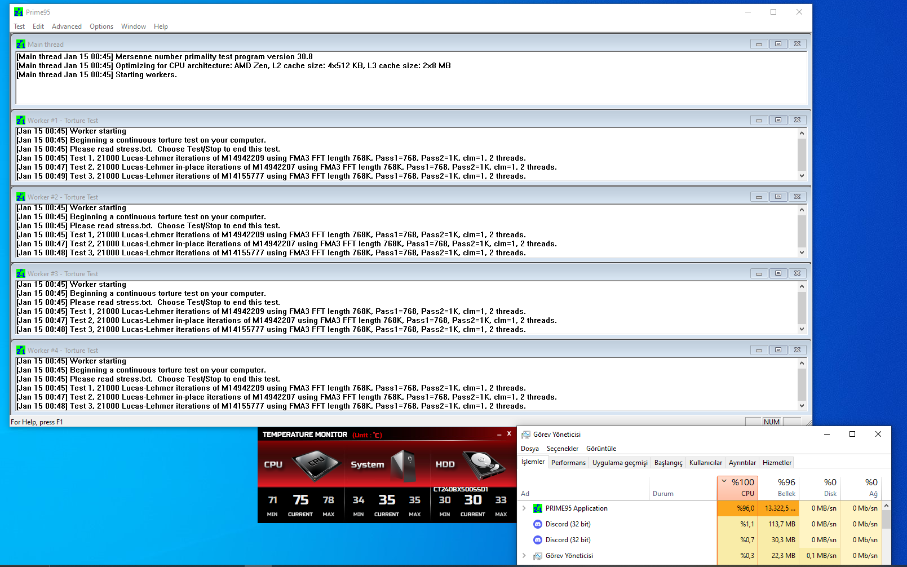The width and height of the screenshot is (907, 567).
Task: Click the Worker #2 window icon
Action: coord(21,197)
